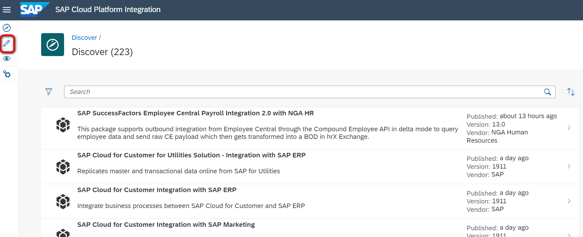Open the Monitor eye sidebar icon
The height and width of the screenshot is (237, 583).
click(x=7, y=59)
